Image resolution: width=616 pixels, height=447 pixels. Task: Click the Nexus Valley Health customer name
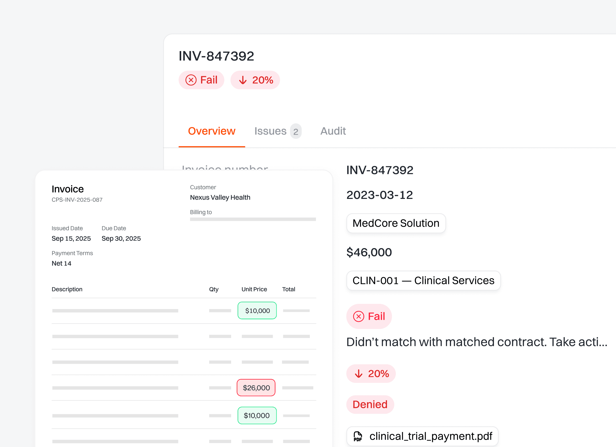tap(220, 197)
